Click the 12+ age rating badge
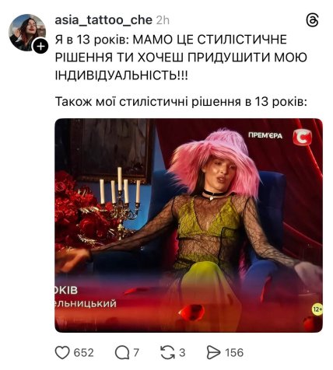Viewport: 333px width, 370px height. [317, 309]
